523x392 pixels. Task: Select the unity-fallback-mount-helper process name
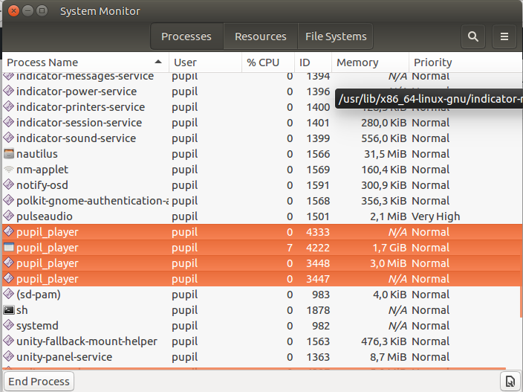tap(87, 341)
